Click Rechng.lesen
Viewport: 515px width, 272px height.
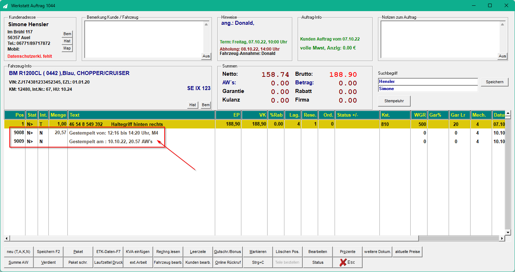pos(168,252)
